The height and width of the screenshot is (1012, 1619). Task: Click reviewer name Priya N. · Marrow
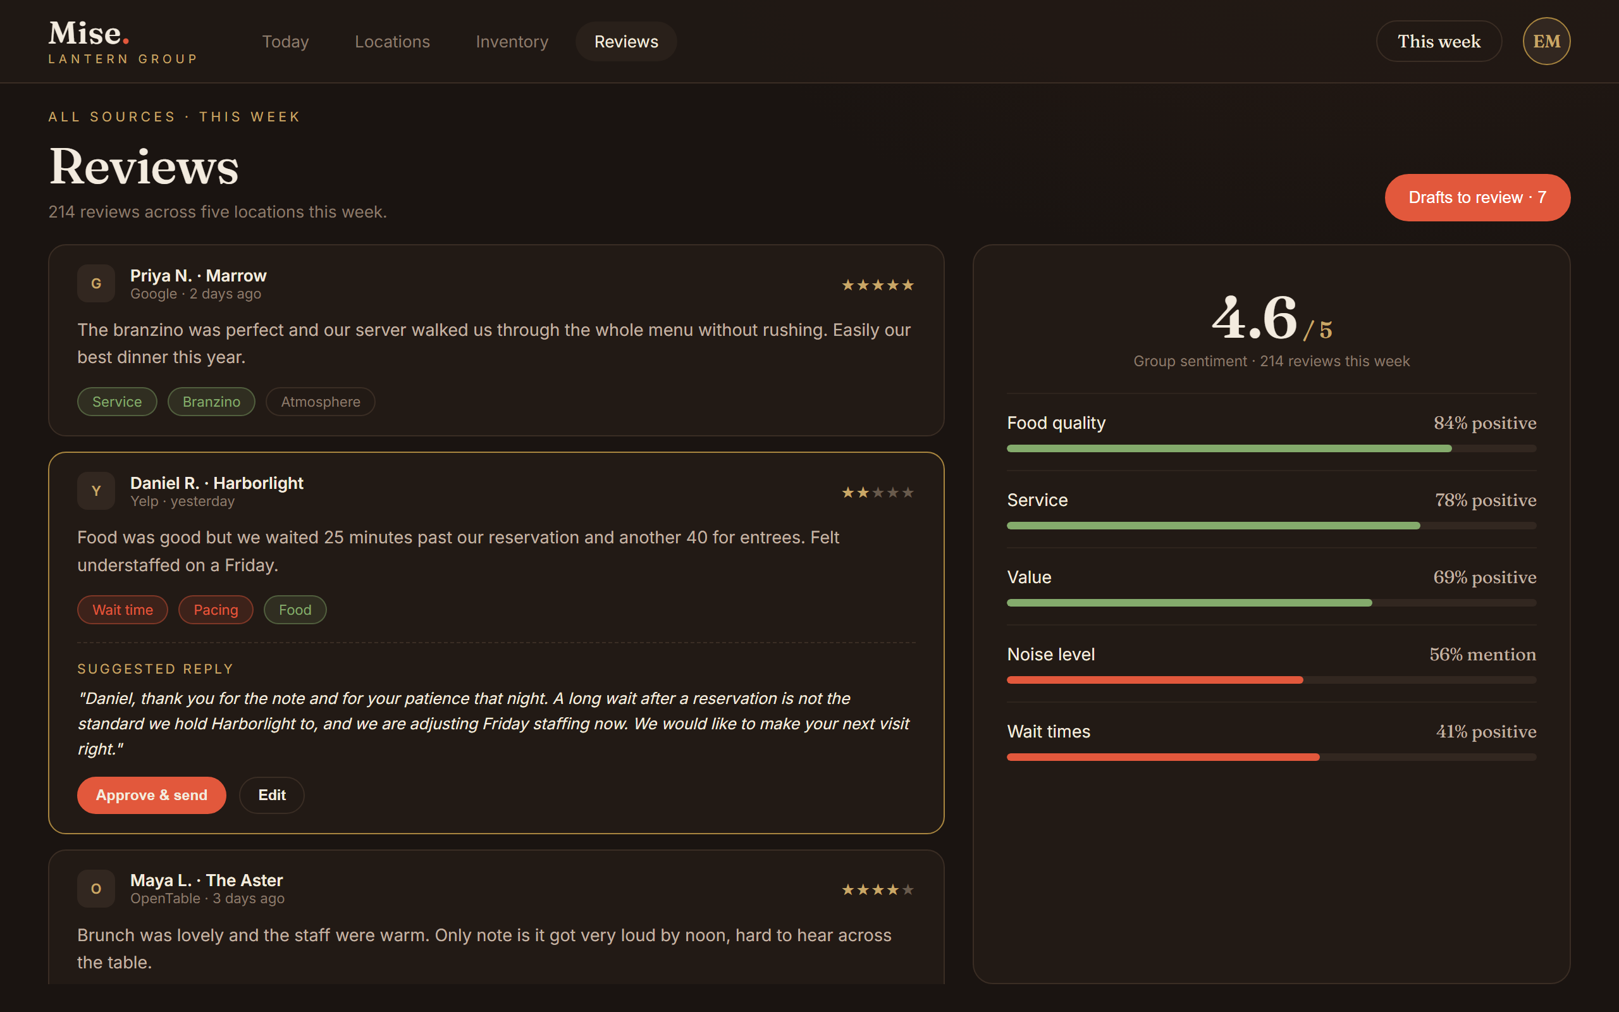(198, 276)
